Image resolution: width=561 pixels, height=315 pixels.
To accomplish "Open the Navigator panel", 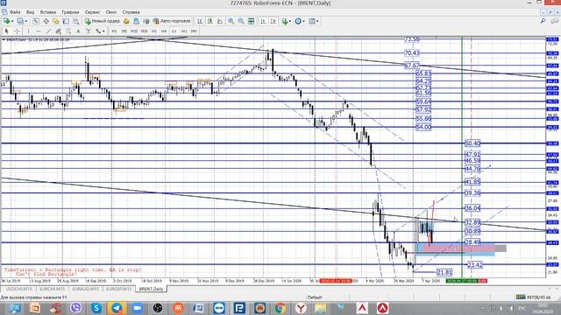I will tap(56, 21).
